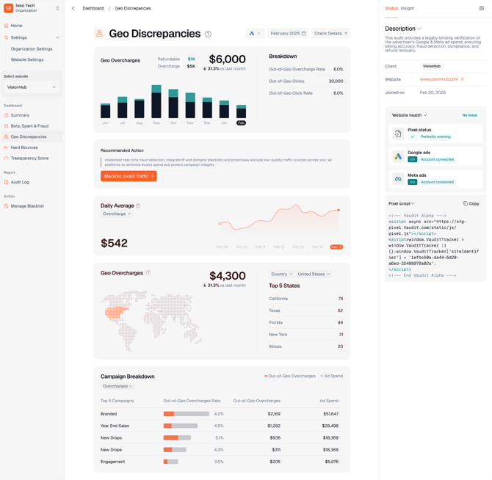Collapse the Website health section
This screenshot has width=492, height=480.
click(x=425, y=115)
